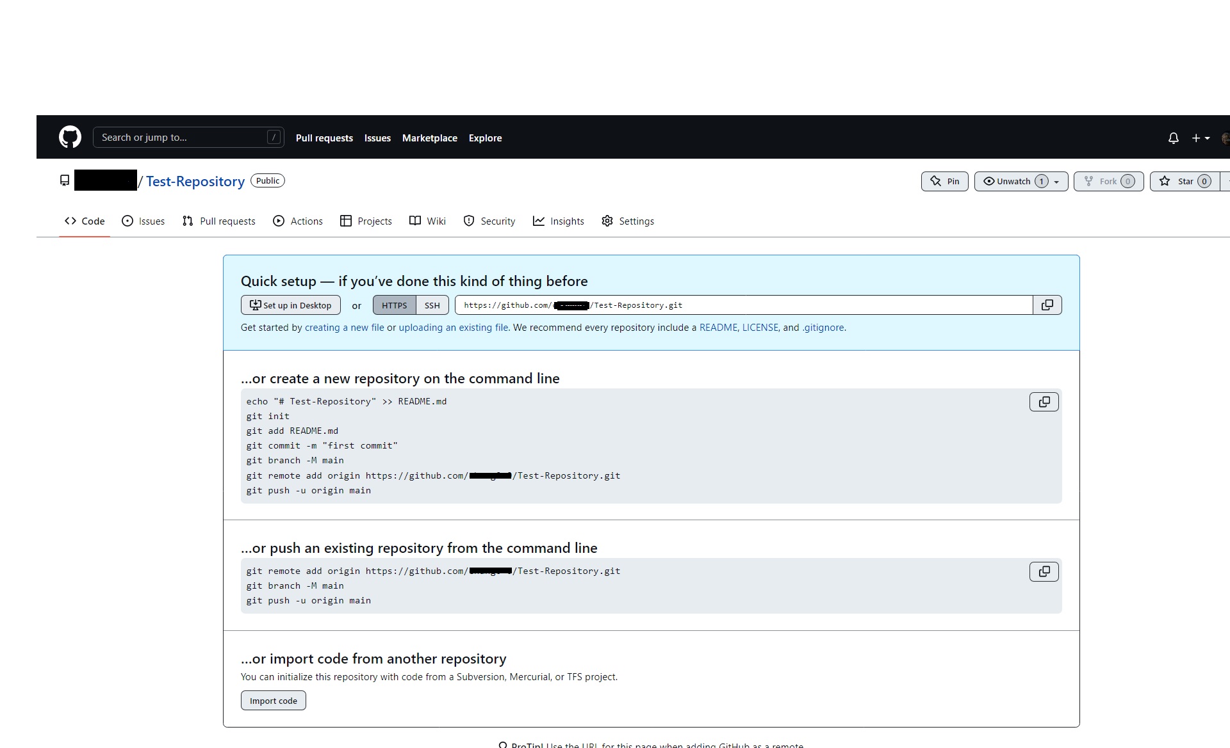Switch to the repository Issues tab

tap(143, 221)
